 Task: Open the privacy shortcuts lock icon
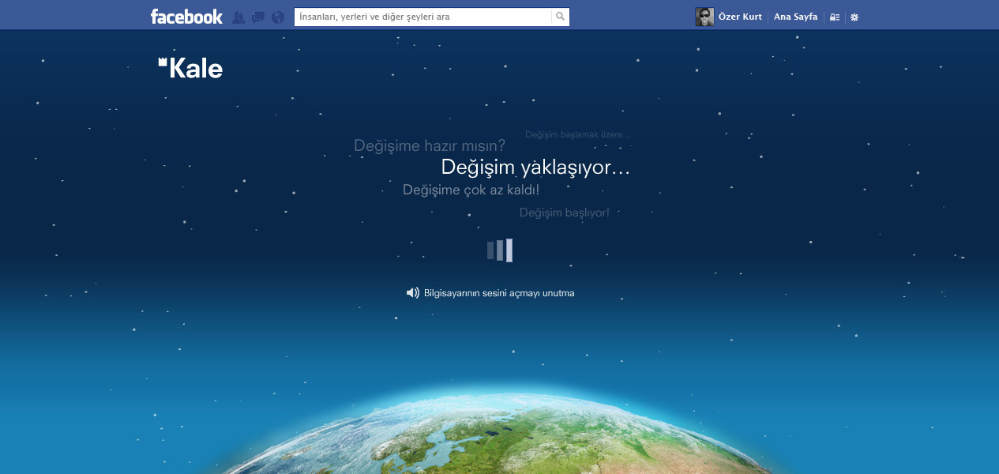(835, 17)
